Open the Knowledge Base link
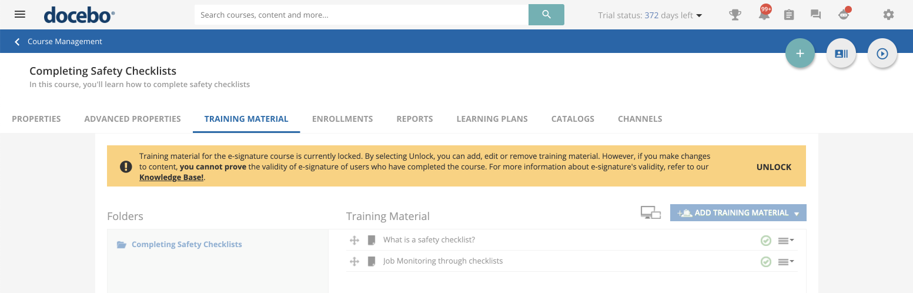Screen dimensions: 913x293 pos(171,177)
